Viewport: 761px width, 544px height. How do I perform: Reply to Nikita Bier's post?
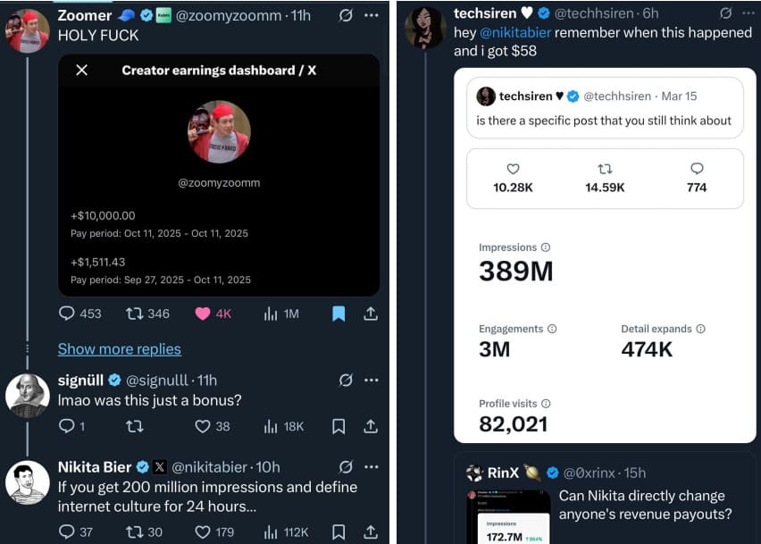click(67, 531)
